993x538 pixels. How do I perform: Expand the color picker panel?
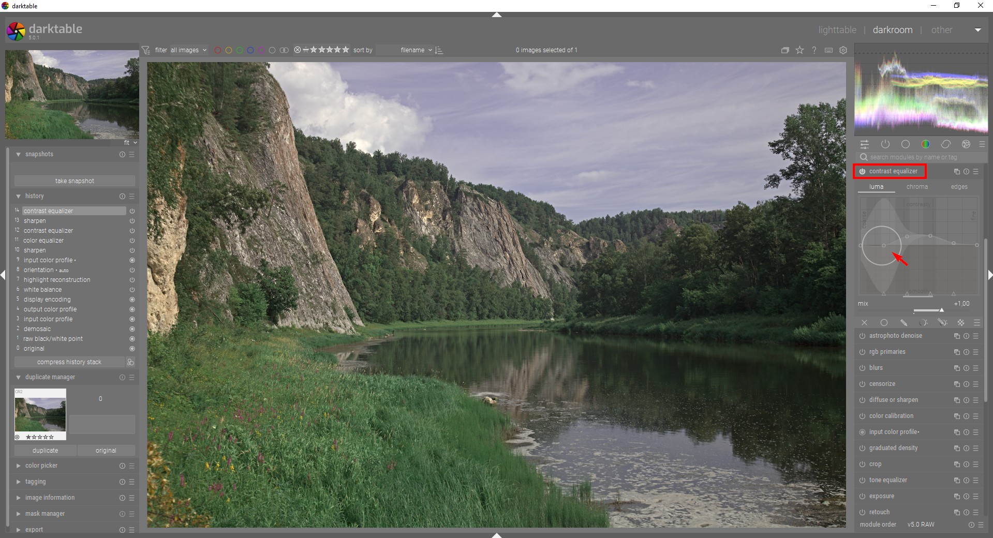click(x=41, y=466)
